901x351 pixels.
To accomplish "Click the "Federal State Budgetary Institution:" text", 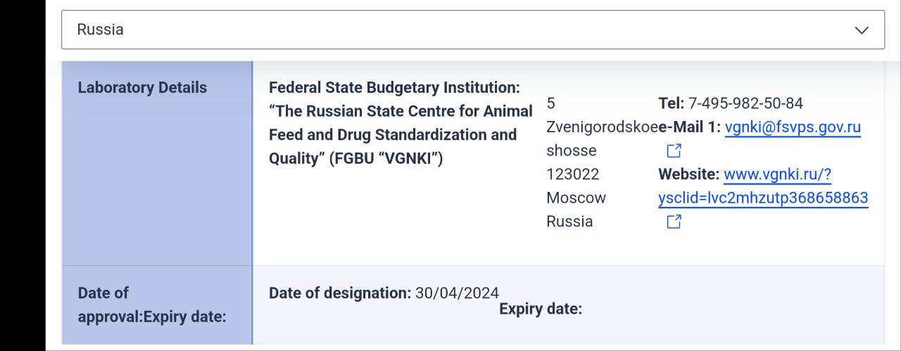I will [x=394, y=88].
